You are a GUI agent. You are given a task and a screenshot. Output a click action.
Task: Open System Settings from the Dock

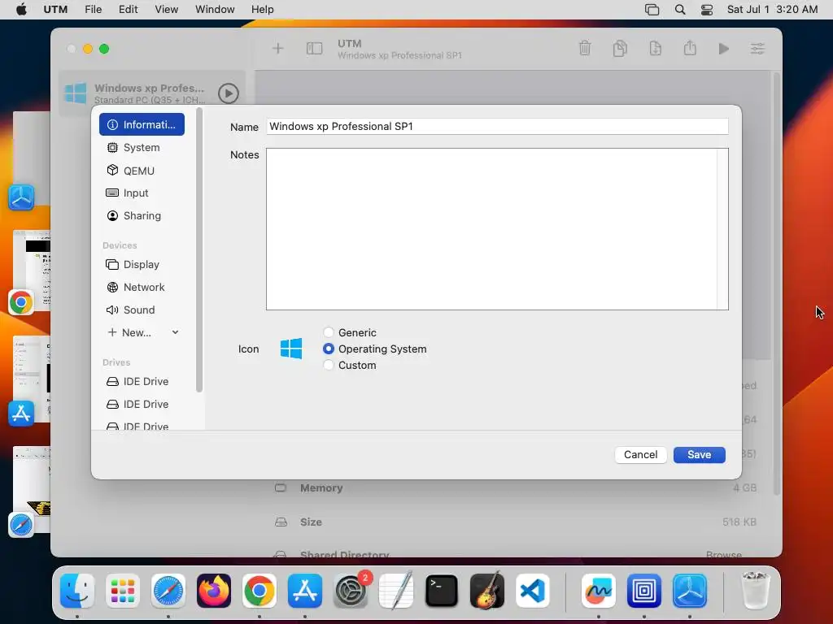pos(351,591)
